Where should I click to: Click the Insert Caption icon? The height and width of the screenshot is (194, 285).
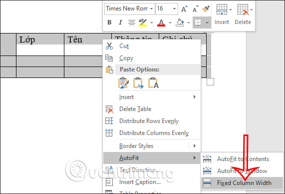[109, 182]
